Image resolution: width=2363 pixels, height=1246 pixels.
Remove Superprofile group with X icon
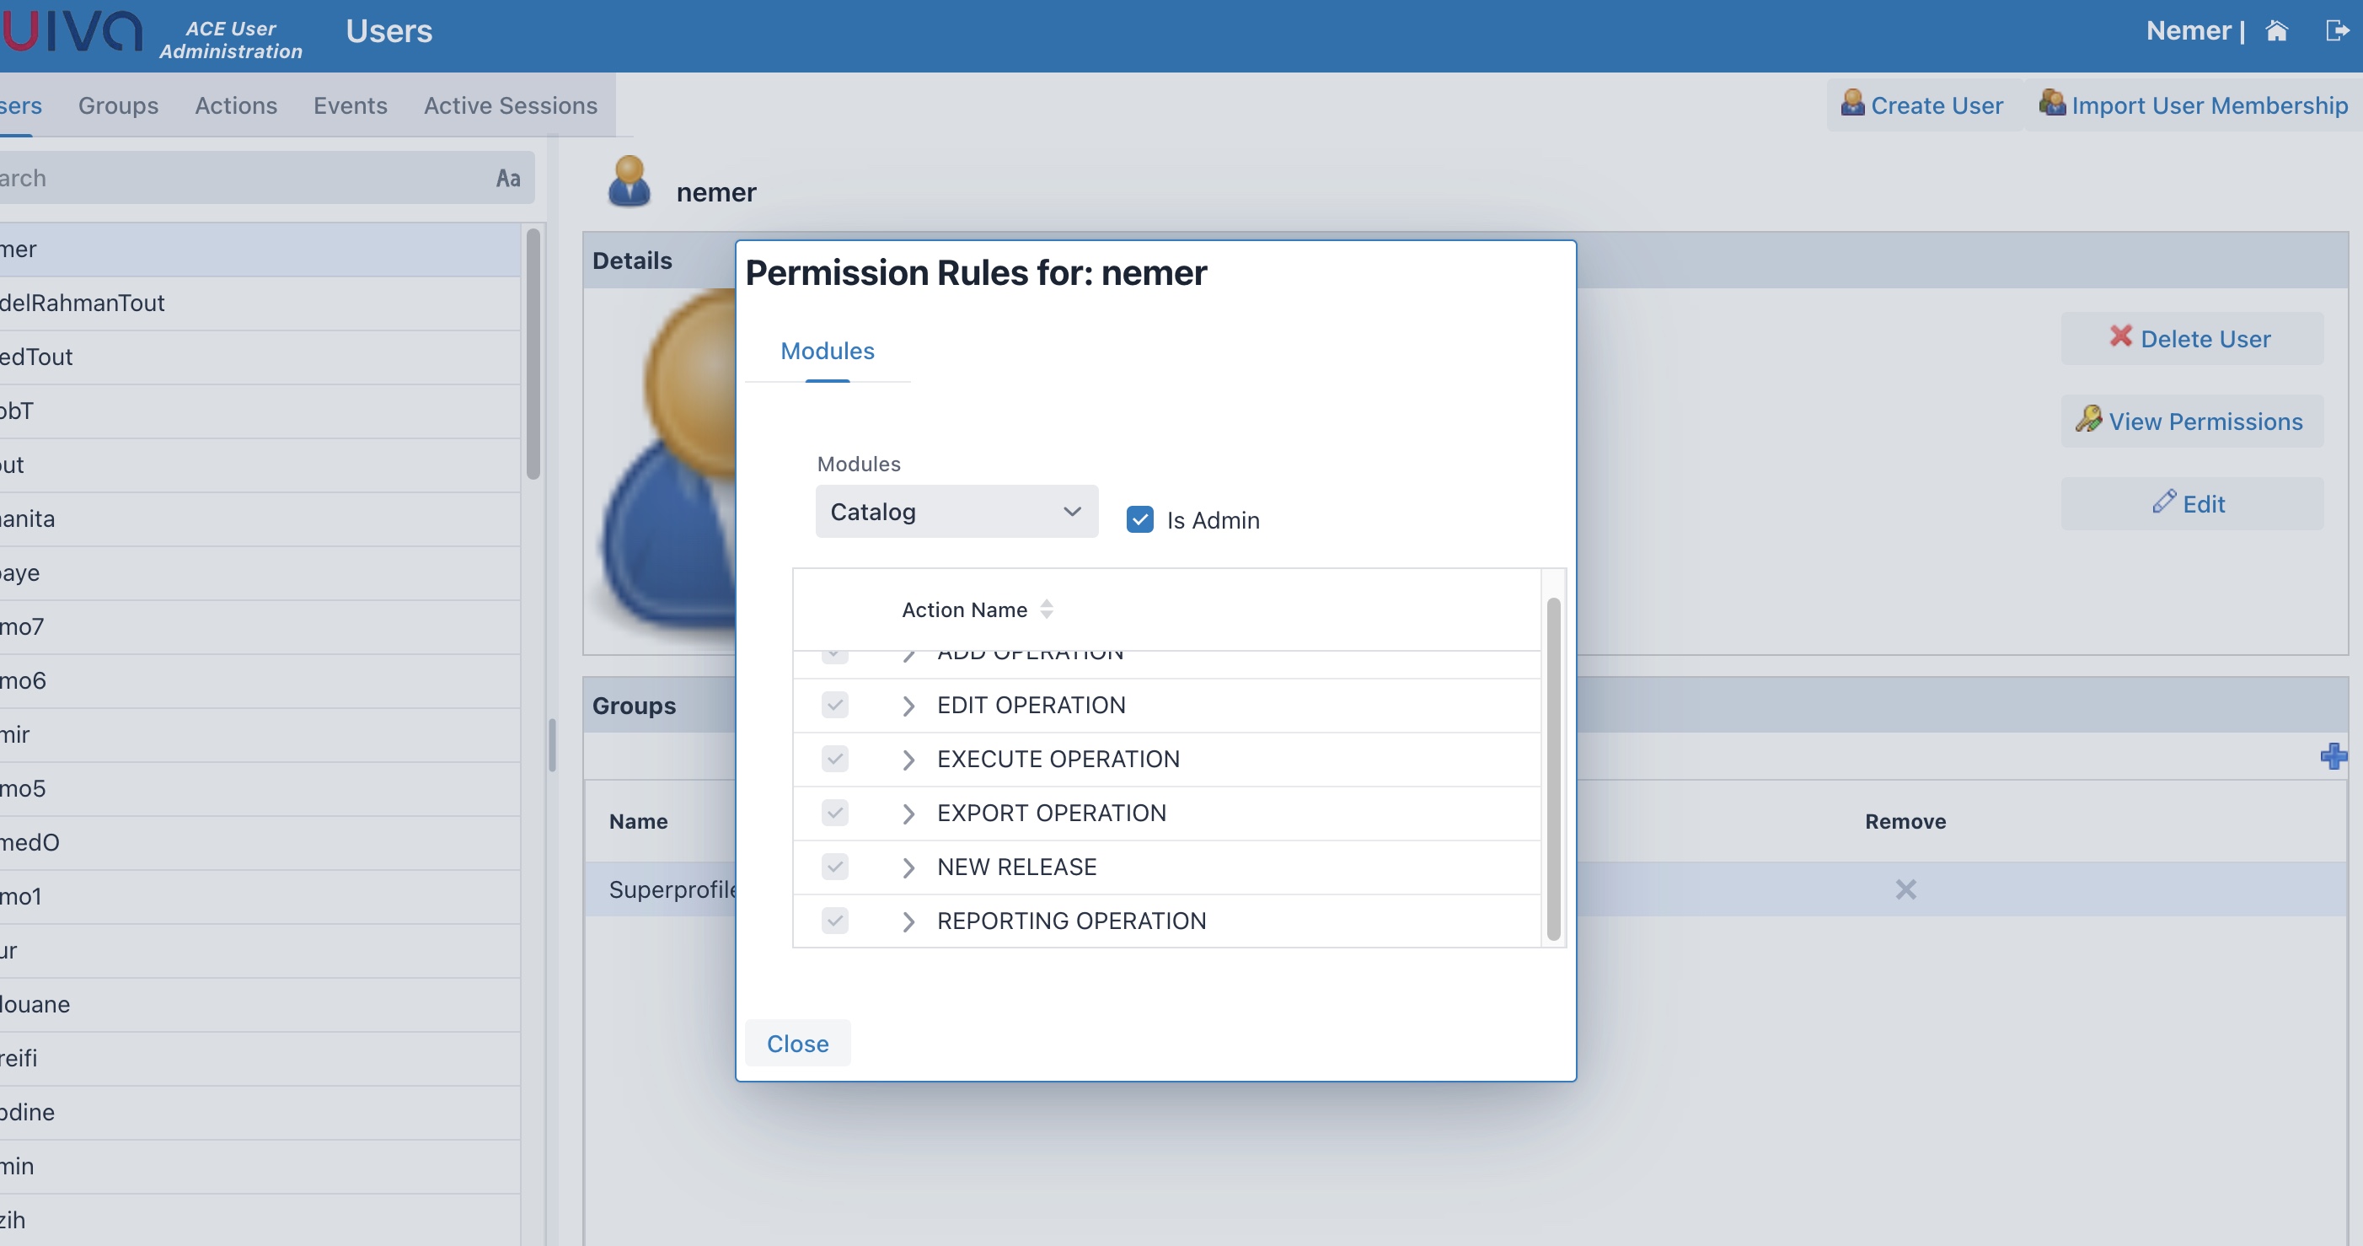tap(1905, 889)
